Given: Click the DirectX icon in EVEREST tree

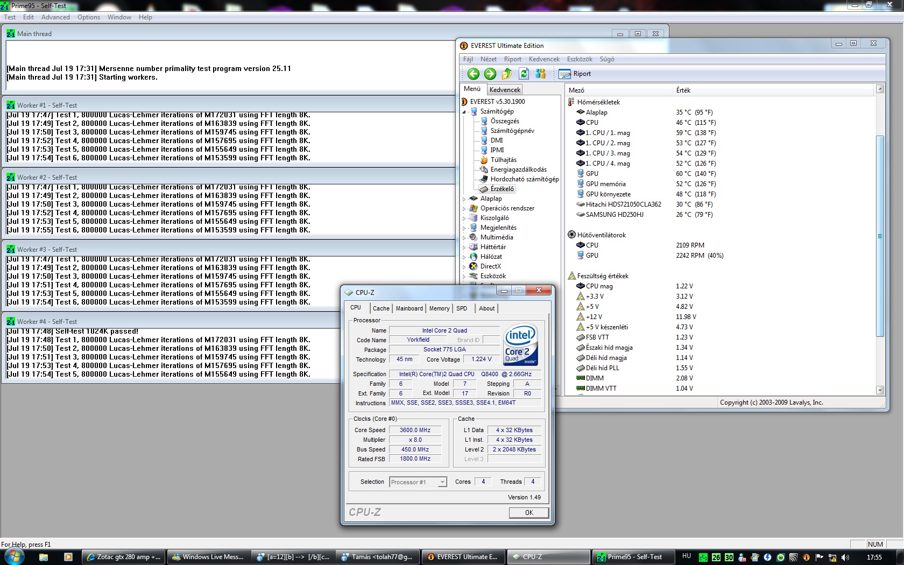Looking at the screenshot, I should [x=474, y=266].
